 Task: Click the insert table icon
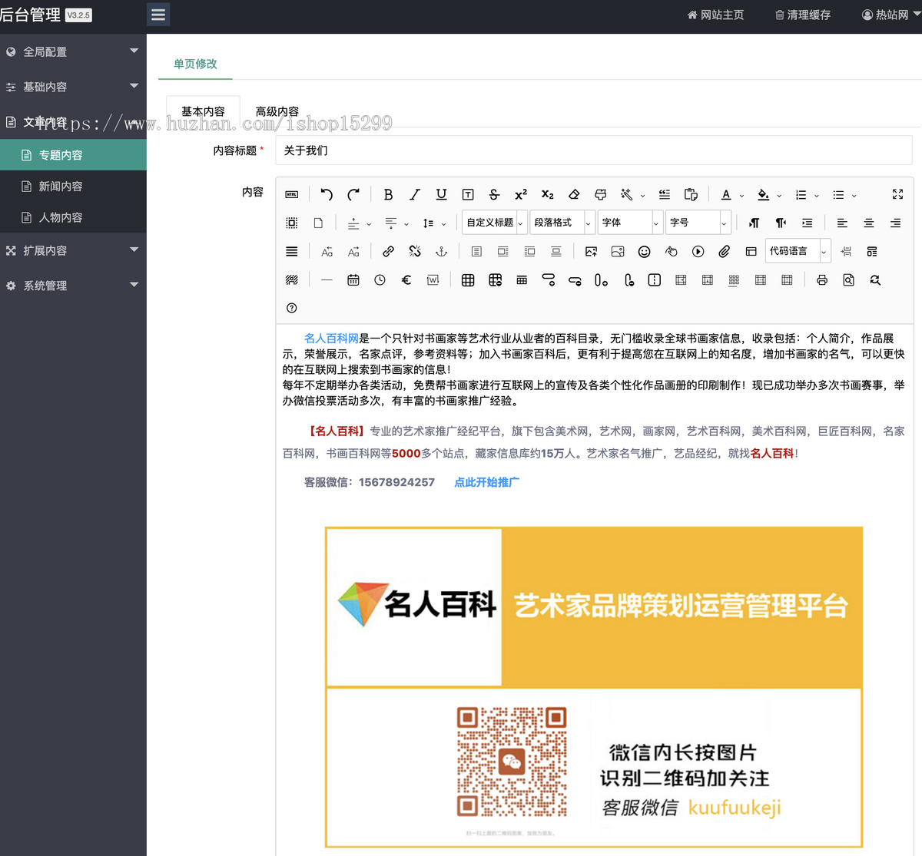[x=468, y=280]
